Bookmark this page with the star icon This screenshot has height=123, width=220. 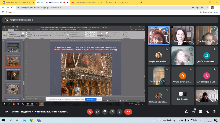pyautogui.click(x=206, y=8)
